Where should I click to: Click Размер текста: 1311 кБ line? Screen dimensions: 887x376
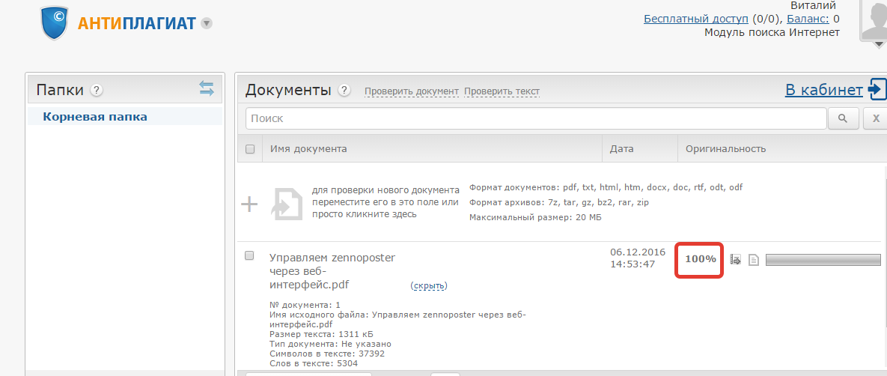pos(321,334)
